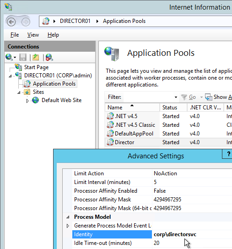Click the DIRECTOR01 server node icon
This screenshot has width=232, height=249.
(x=19, y=76)
